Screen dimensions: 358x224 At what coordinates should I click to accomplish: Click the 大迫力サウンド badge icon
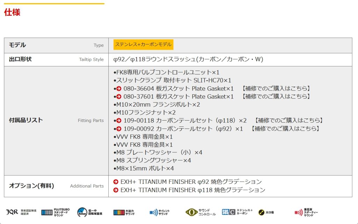pyautogui.click(x=119, y=212)
